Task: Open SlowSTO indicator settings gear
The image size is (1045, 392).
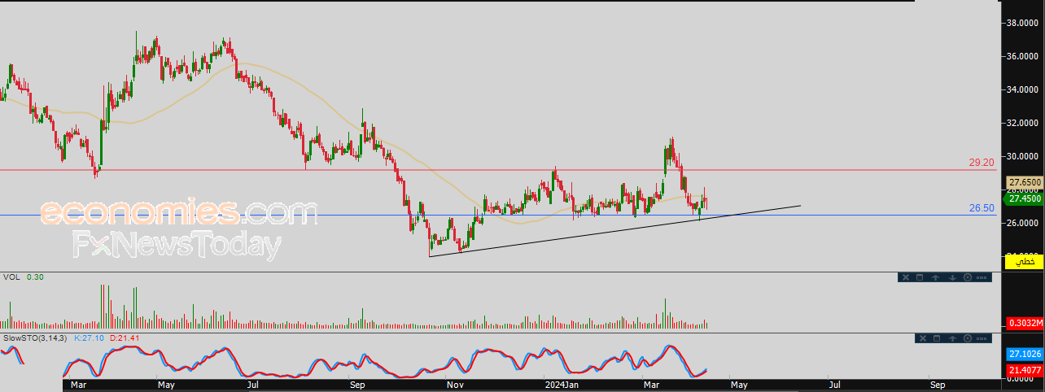Action: pos(968,338)
